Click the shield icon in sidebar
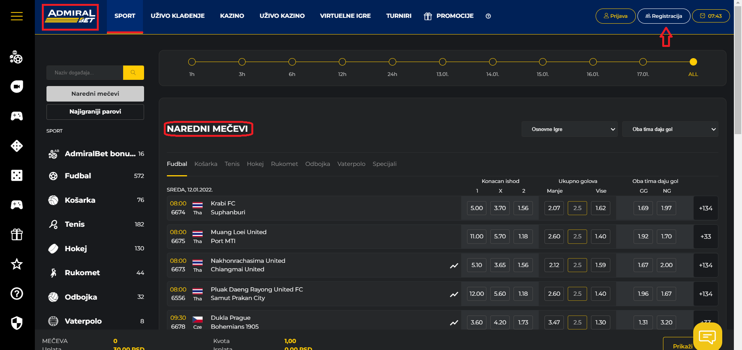 [17, 323]
